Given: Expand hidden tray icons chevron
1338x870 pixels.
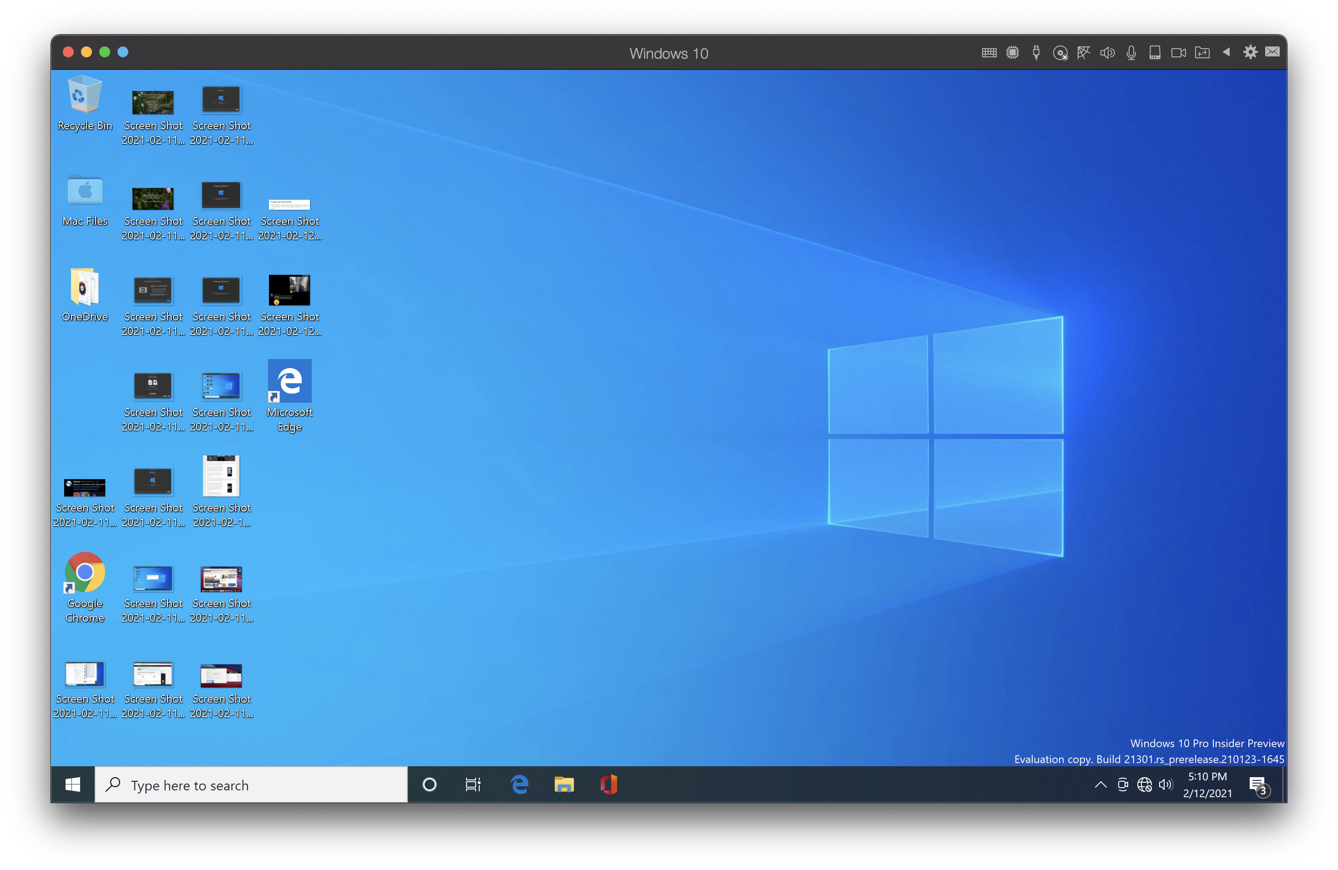Looking at the screenshot, I should pyautogui.click(x=1100, y=786).
